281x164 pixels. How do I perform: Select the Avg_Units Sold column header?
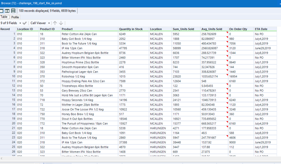[x=211, y=29]
